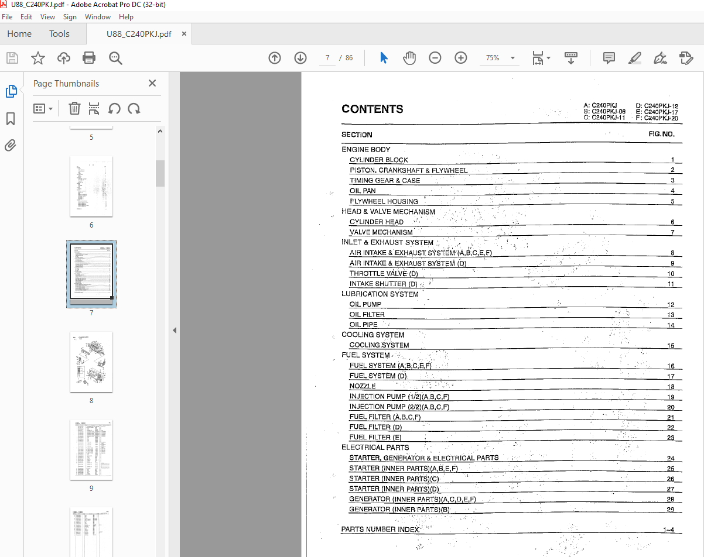Select page 6 thumbnail
The width and height of the screenshot is (704, 557).
click(91, 186)
